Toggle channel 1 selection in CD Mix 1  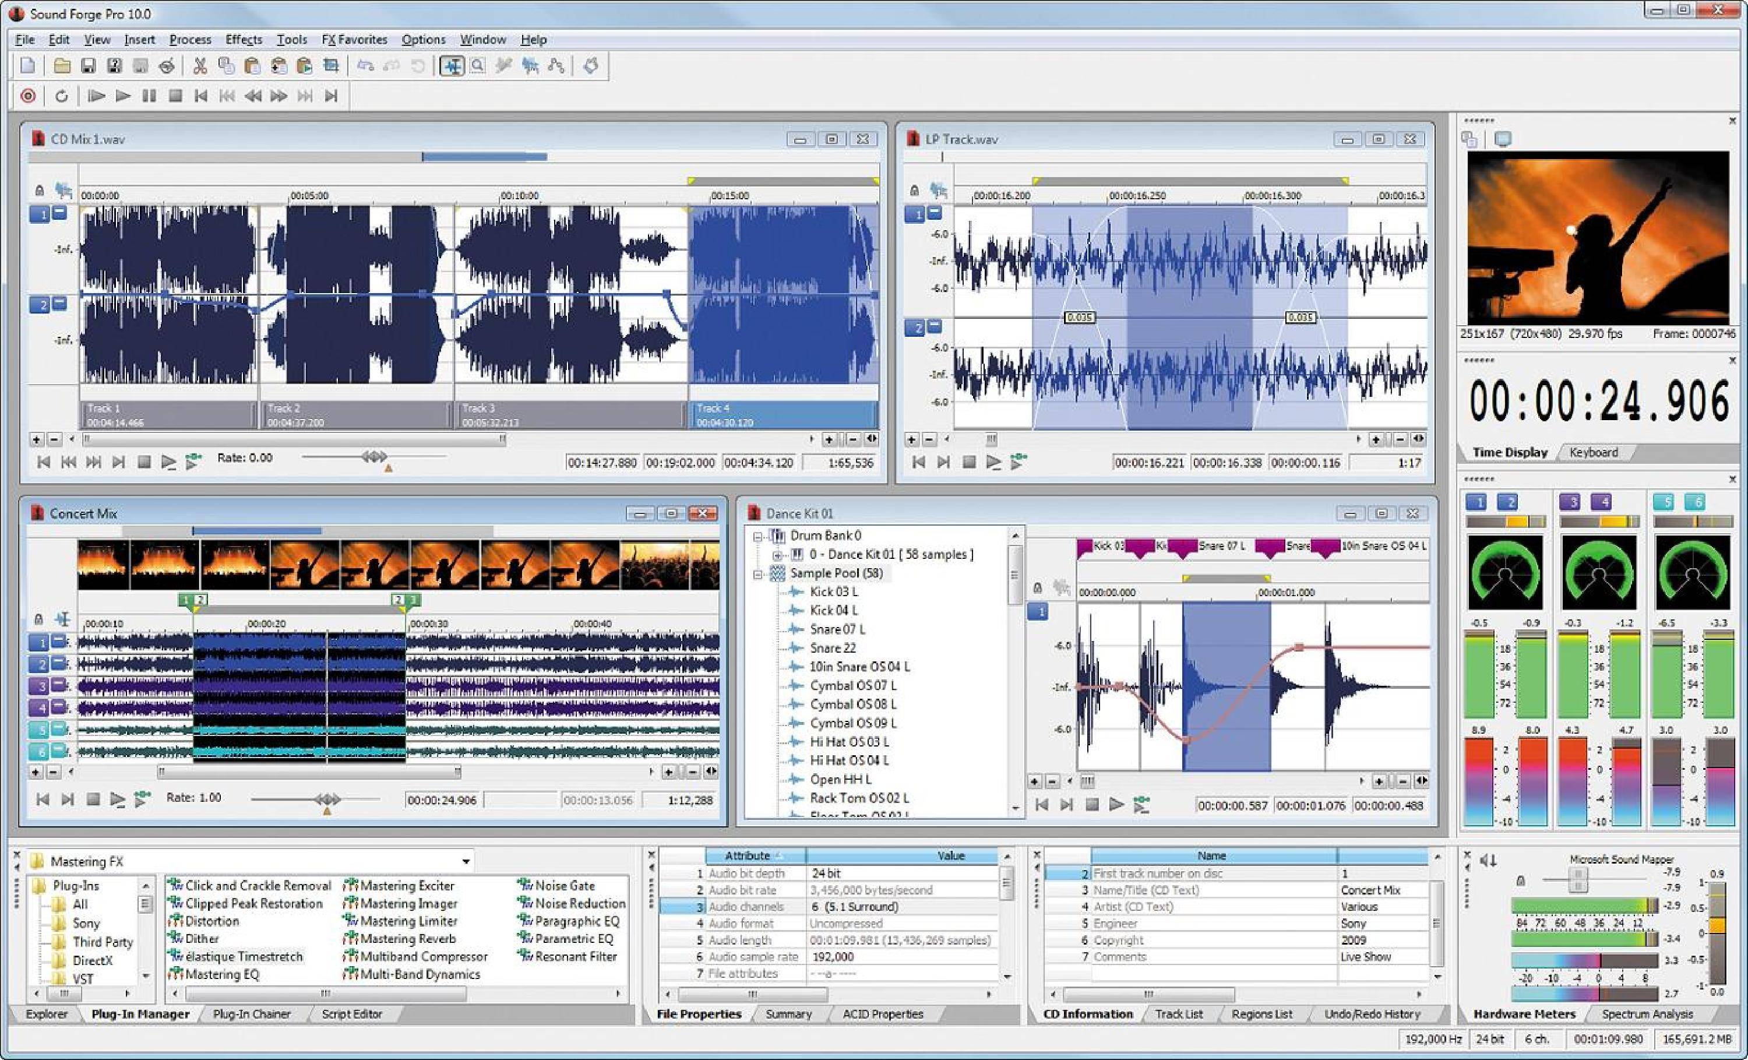tap(40, 213)
